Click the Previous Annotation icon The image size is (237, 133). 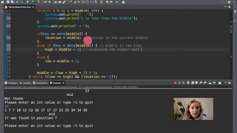coord(101,2)
